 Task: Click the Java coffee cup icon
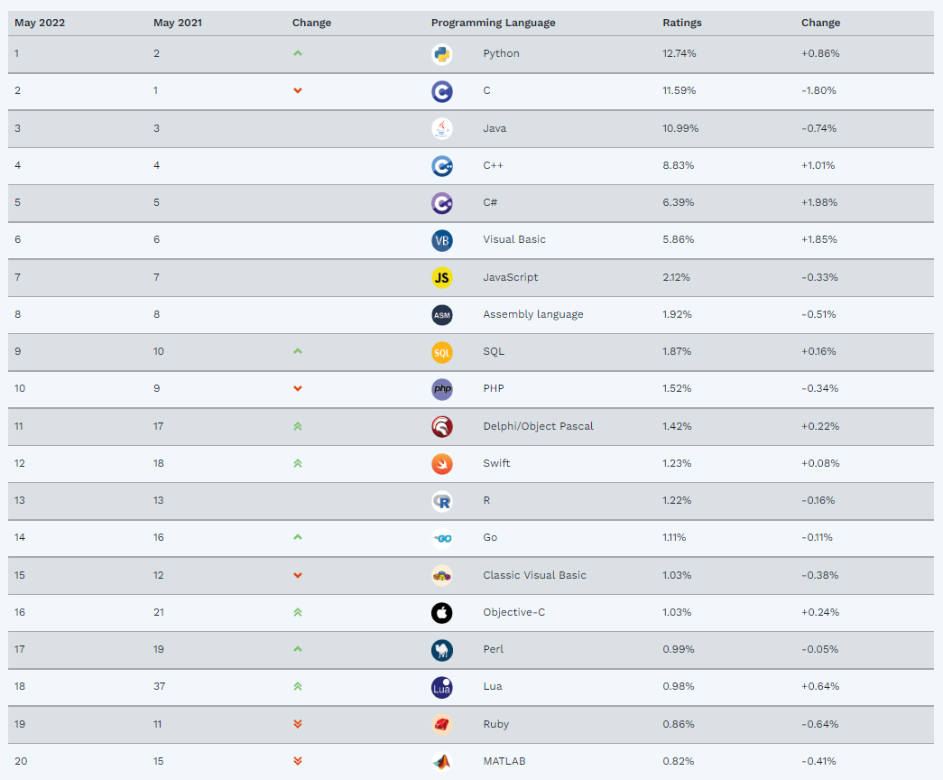pyautogui.click(x=442, y=129)
